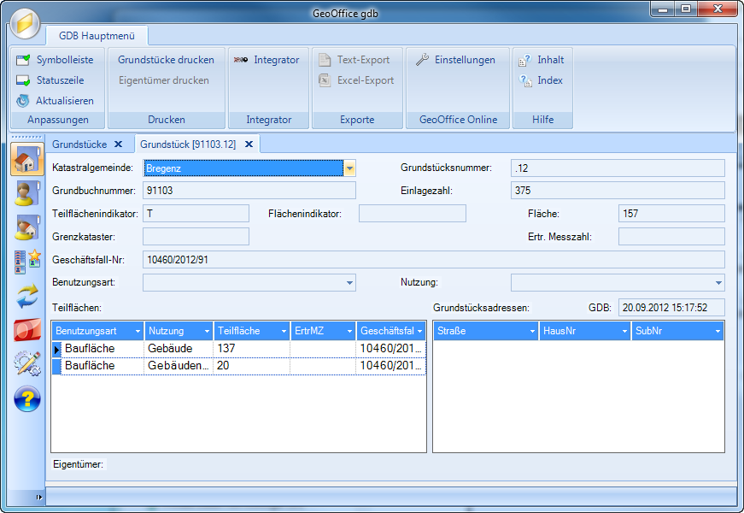This screenshot has width=744, height=513.
Task: Toggle the Symbolleiste option
Action: click(56, 60)
